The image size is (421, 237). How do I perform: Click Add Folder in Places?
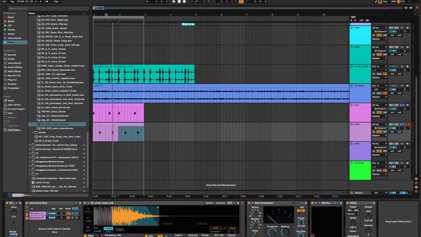[14, 130]
